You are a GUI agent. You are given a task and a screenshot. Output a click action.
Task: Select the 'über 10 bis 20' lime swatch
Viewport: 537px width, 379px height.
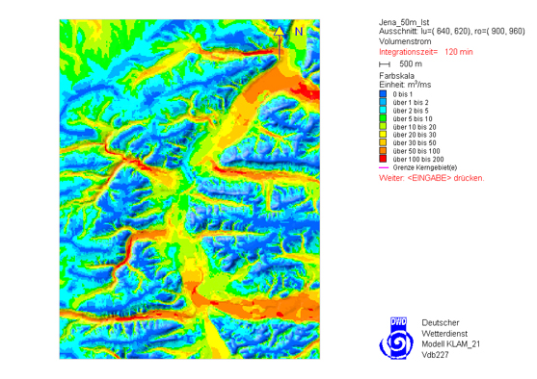coord(383,126)
